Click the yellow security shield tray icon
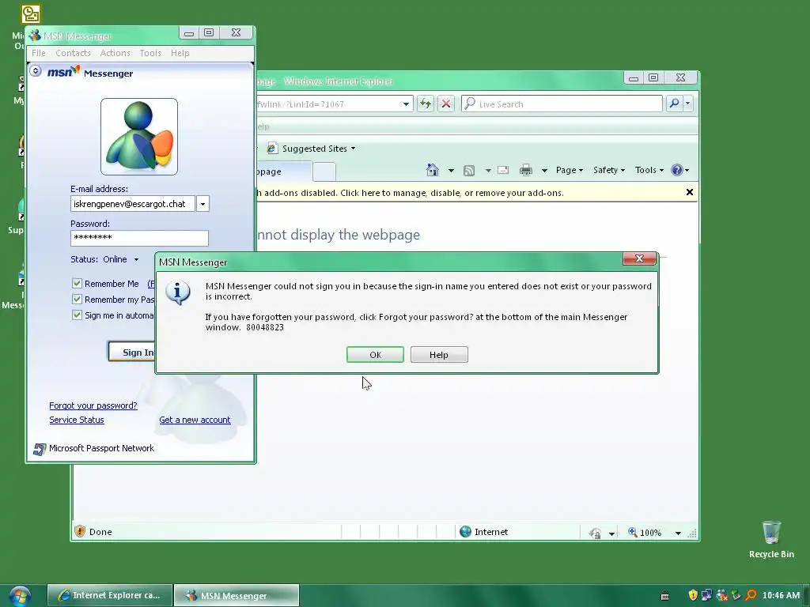 tap(693, 595)
